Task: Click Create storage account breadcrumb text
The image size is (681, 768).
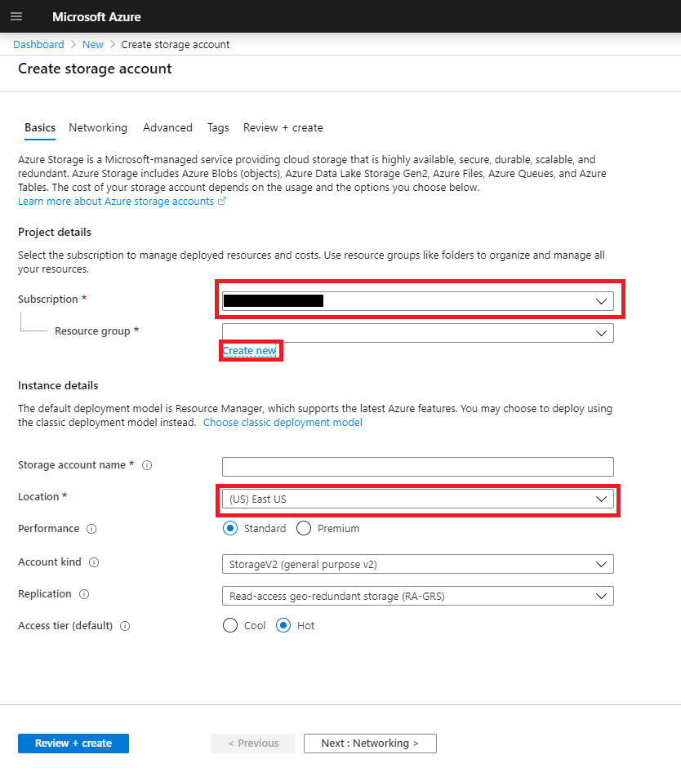Action: (x=176, y=45)
